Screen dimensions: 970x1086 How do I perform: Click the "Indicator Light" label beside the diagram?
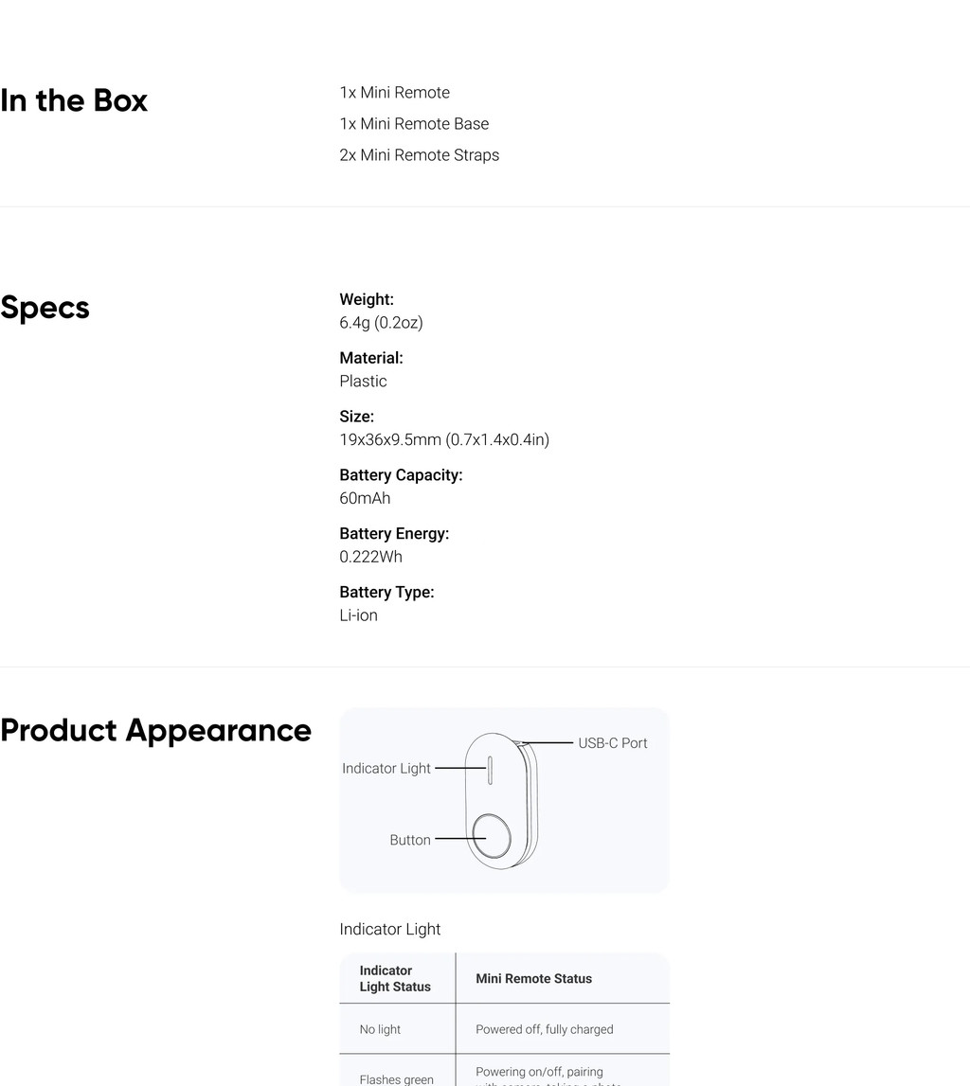[386, 768]
